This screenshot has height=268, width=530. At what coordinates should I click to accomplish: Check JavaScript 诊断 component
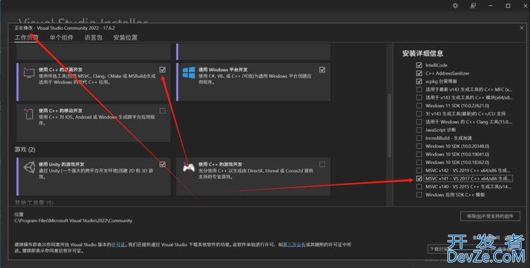[419, 130]
